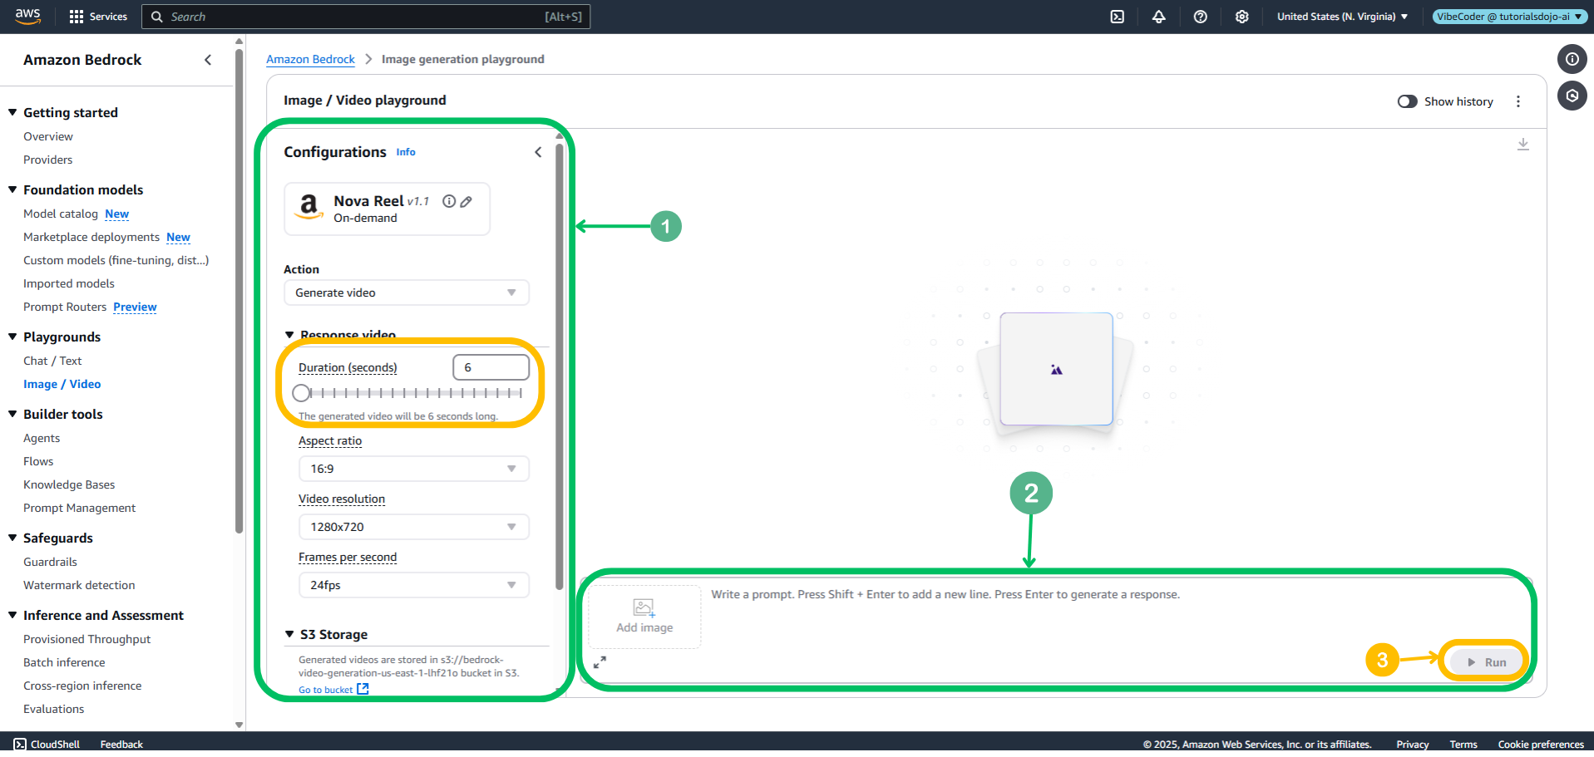Open the Aspect ratio 16:9 dropdown
1594x757 pixels.
[413, 469]
